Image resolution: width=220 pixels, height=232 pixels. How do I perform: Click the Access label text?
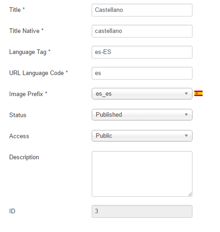click(x=19, y=136)
